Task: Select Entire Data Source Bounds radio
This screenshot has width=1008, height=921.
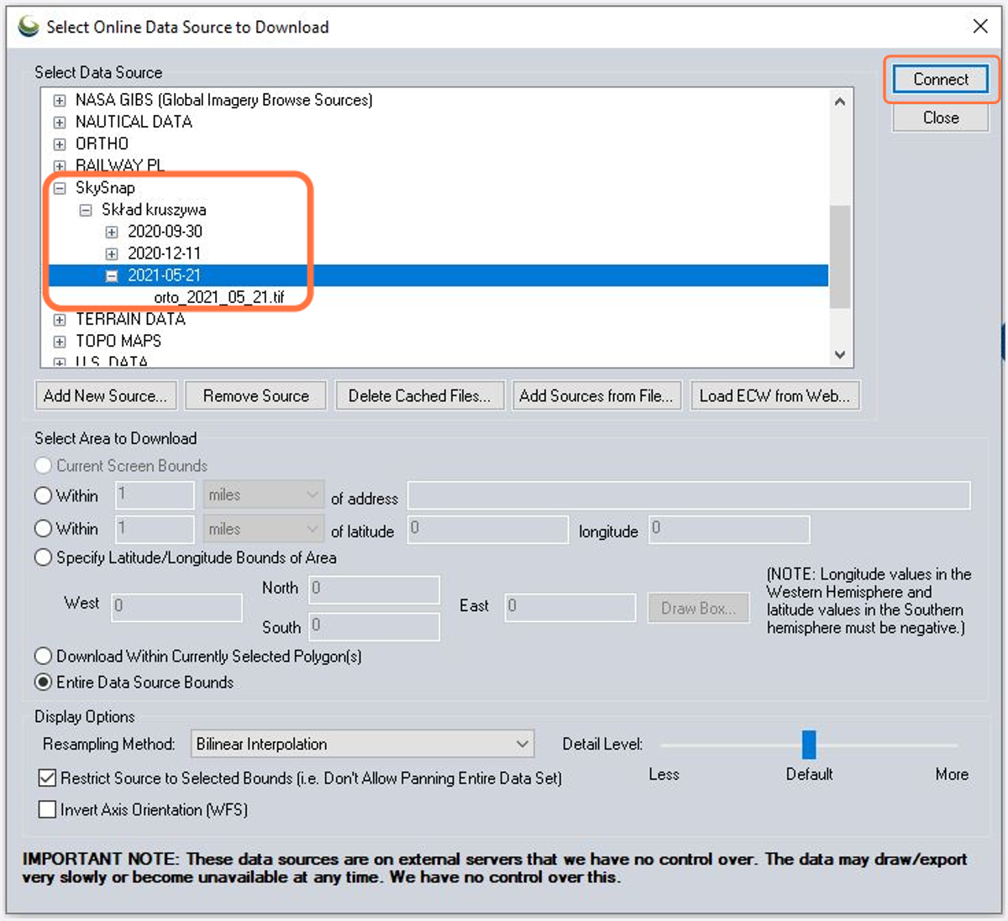Action: tap(43, 682)
